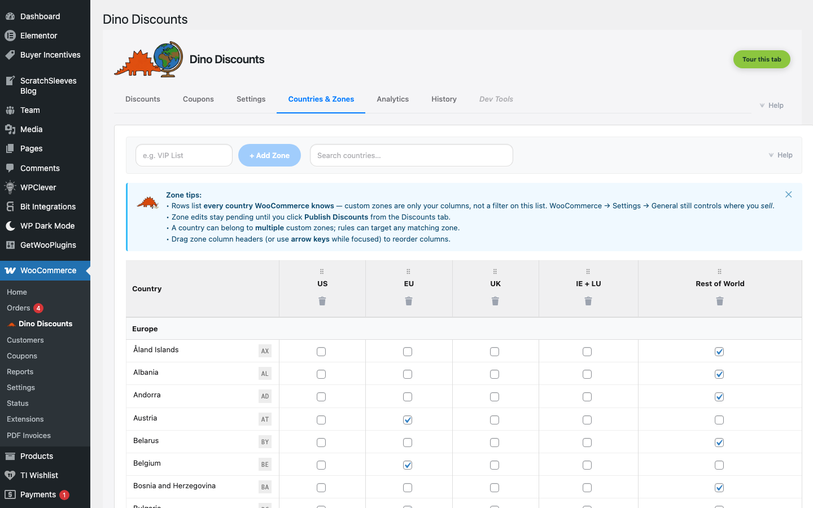This screenshot has width=813, height=508.
Task: Check Austria in Rest of World zone
Action: point(719,420)
